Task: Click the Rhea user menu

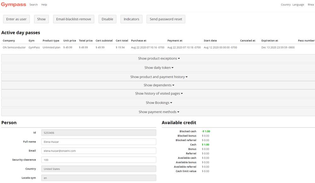Action: tap(311, 5)
